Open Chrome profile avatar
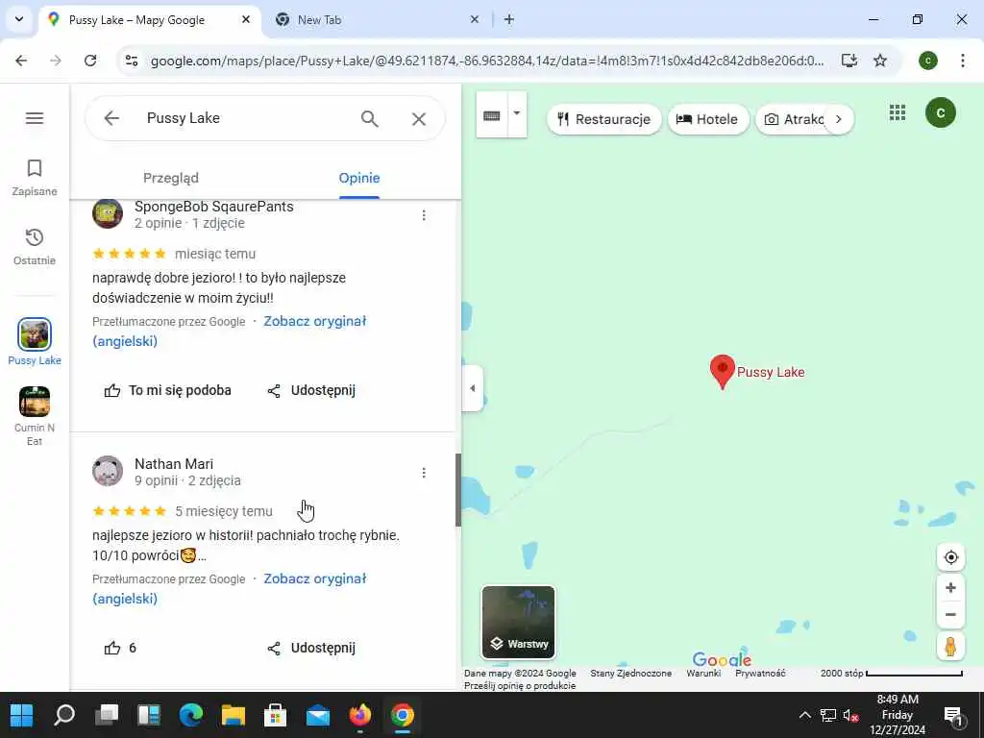Viewport: 984px width, 738px height. coord(928,61)
